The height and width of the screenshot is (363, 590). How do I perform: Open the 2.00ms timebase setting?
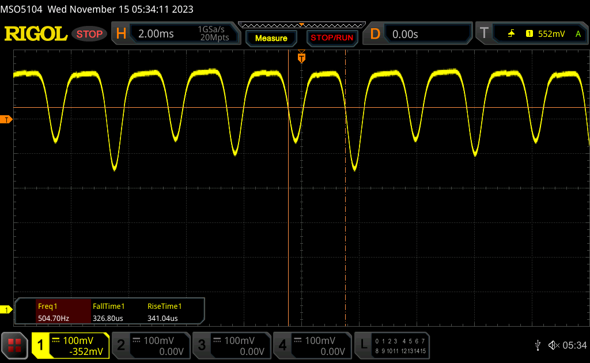pyautogui.click(x=156, y=34)
